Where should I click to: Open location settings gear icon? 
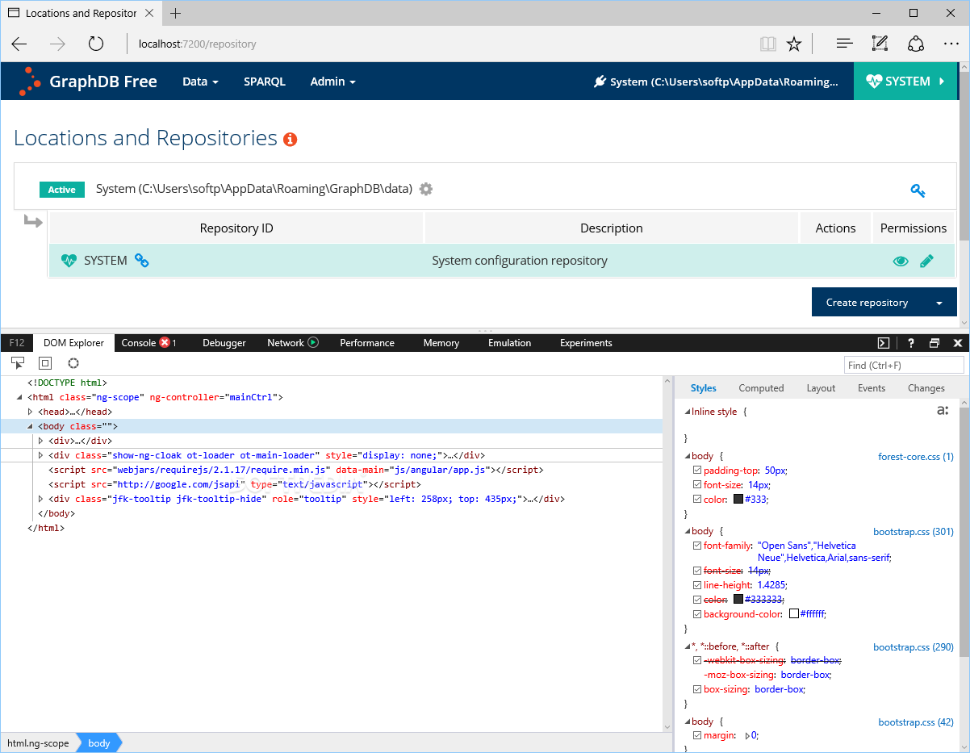(x=426, y=189)
